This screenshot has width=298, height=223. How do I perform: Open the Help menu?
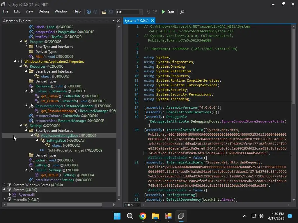click(x=77, y=11)
